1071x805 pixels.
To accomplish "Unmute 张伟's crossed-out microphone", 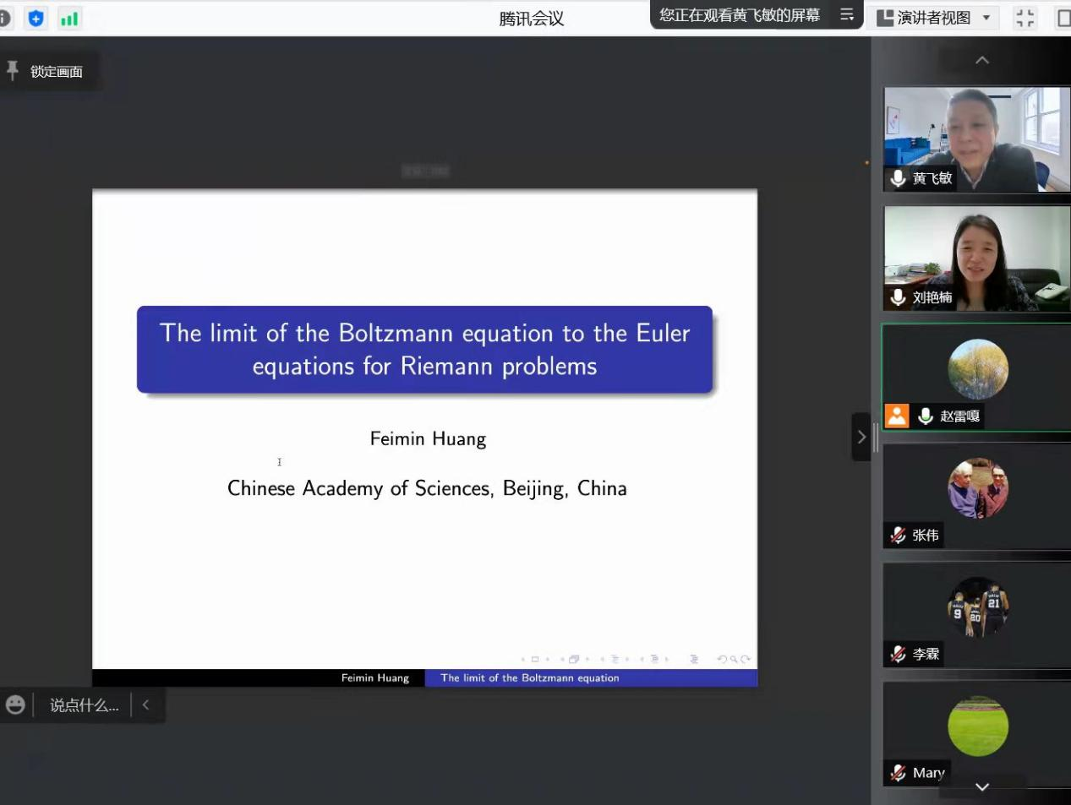I will 898,535.
